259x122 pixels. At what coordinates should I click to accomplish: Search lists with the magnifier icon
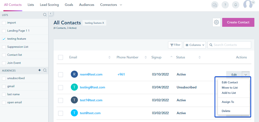tap(45, 15)
